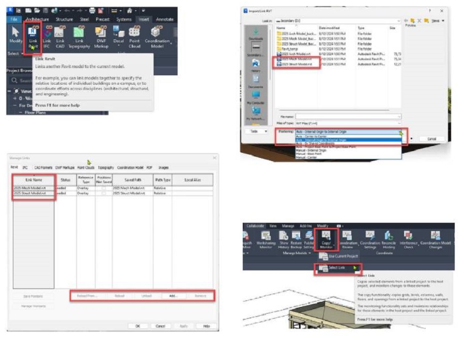Click Cancel in Import/Link RVT dialog

[431, 139]
